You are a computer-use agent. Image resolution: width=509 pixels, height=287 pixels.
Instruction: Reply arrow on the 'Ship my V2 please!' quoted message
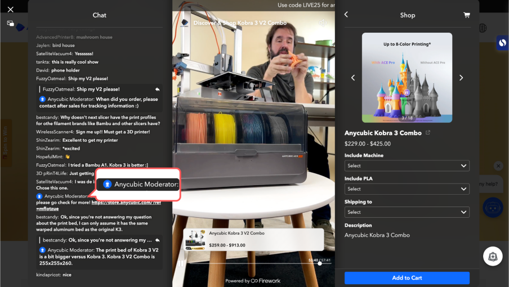pyautogui.click(x=157, y=89)
